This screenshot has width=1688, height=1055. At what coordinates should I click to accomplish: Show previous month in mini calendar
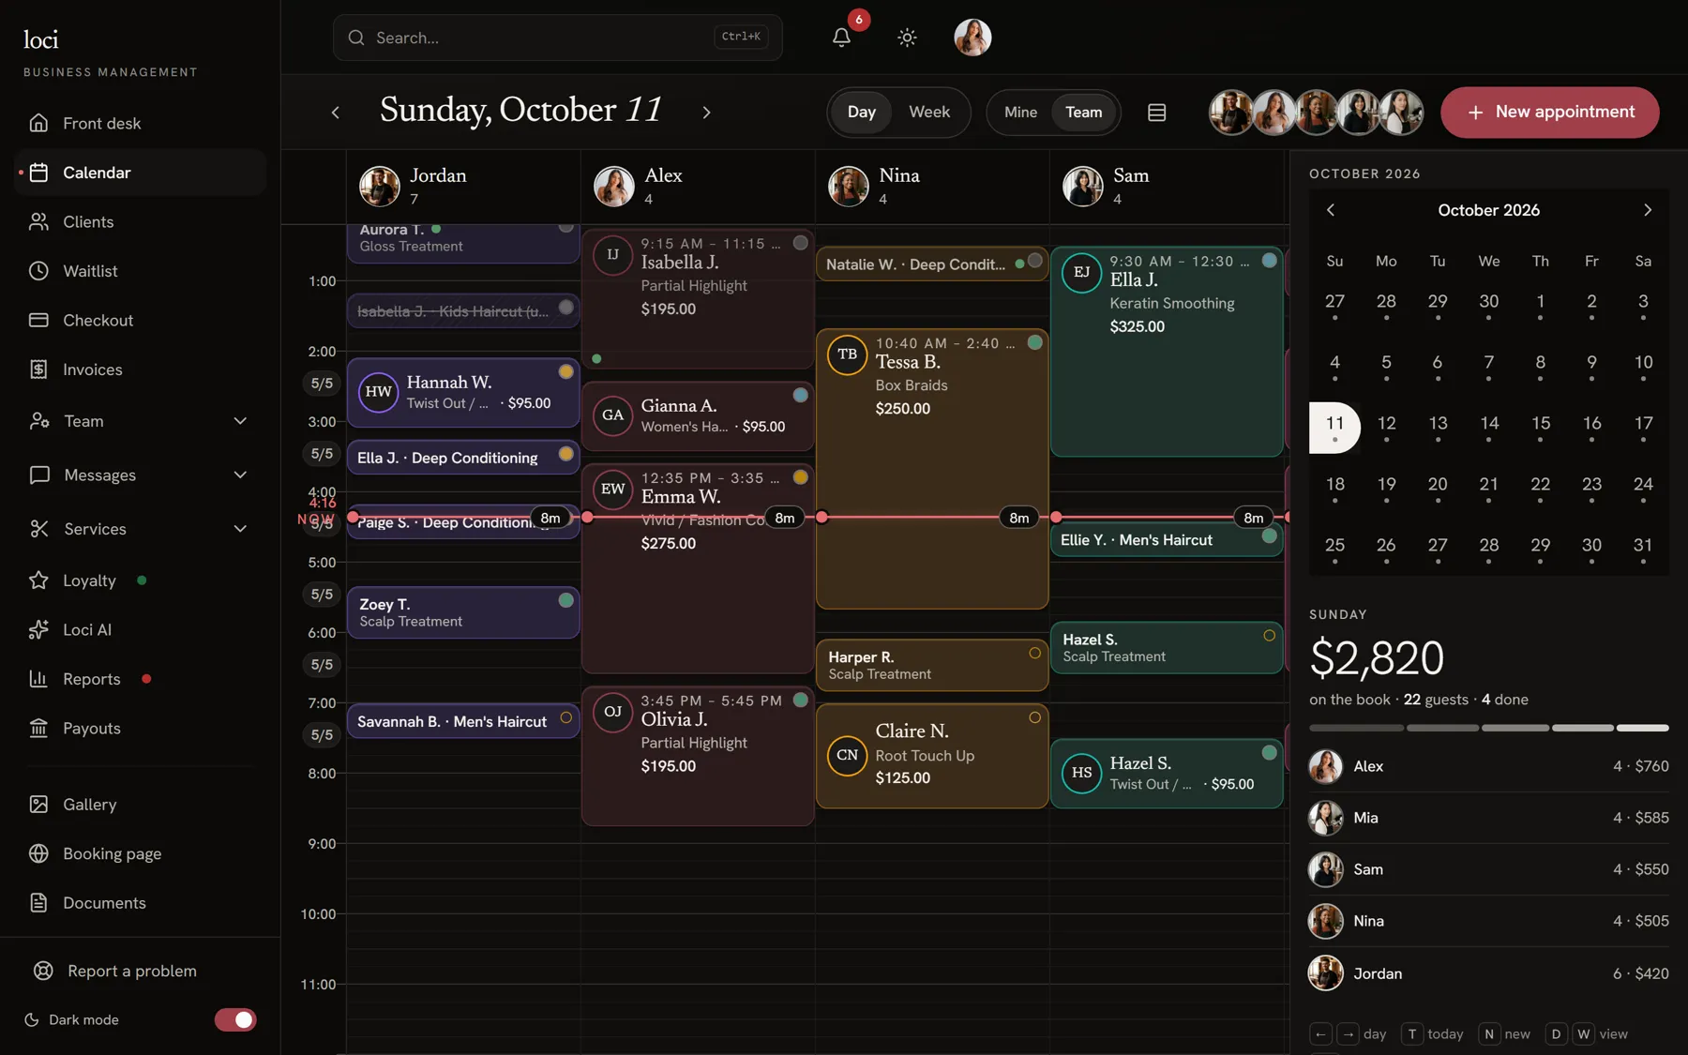pos(1330,210)
